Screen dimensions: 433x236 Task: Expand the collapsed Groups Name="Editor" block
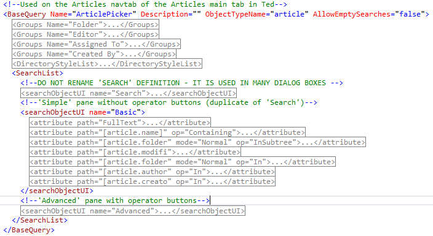pos(85,34)
